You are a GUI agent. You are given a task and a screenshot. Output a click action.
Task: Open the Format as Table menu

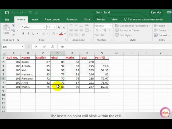pos(128,30)
